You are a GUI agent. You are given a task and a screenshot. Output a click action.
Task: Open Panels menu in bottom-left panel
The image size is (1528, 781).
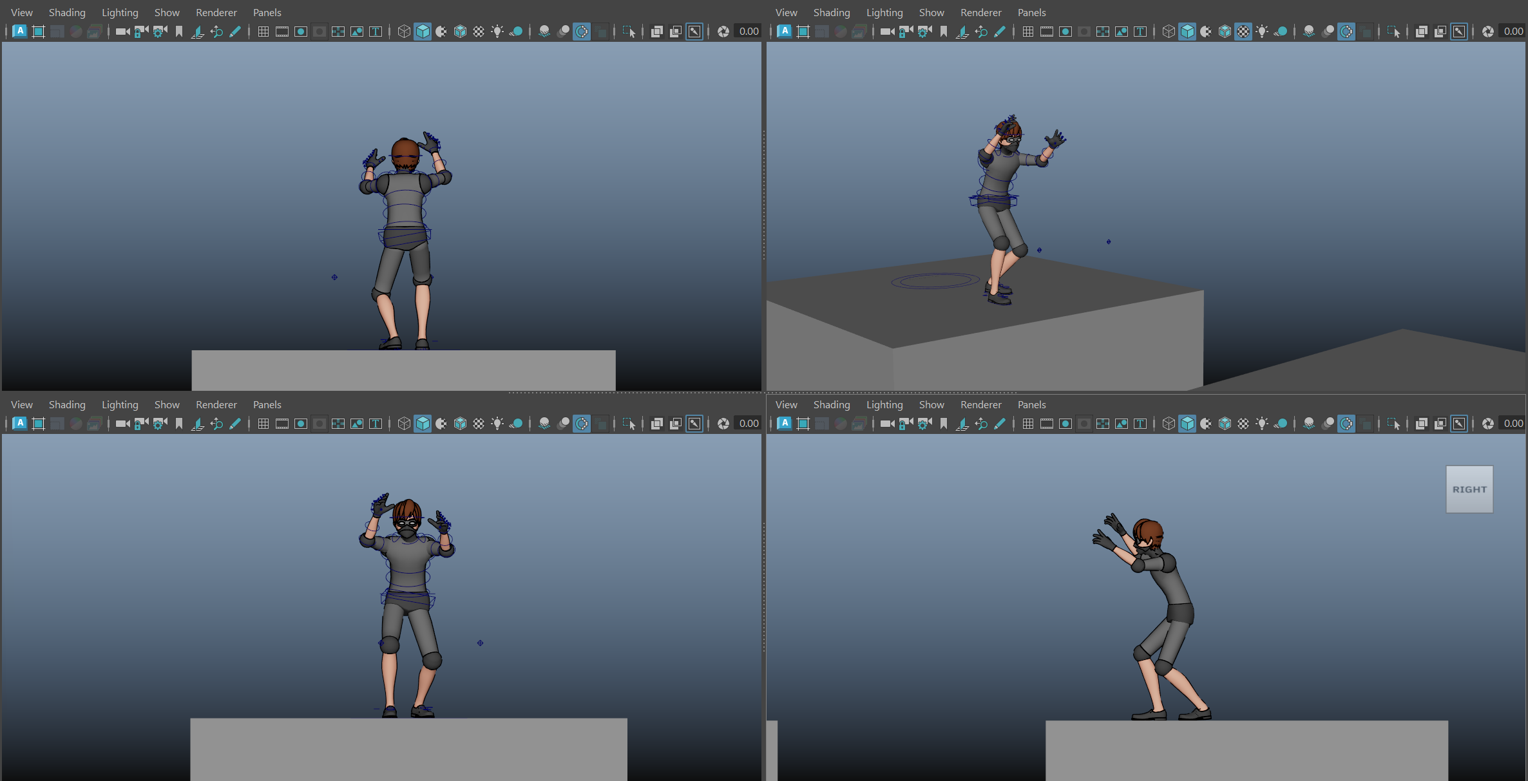click(x=267, y=404)
